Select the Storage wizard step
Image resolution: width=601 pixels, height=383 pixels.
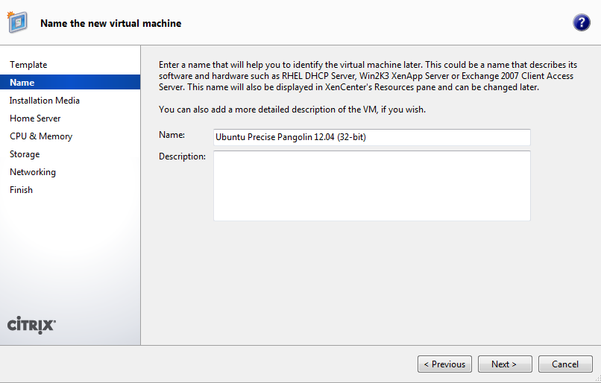25,154
